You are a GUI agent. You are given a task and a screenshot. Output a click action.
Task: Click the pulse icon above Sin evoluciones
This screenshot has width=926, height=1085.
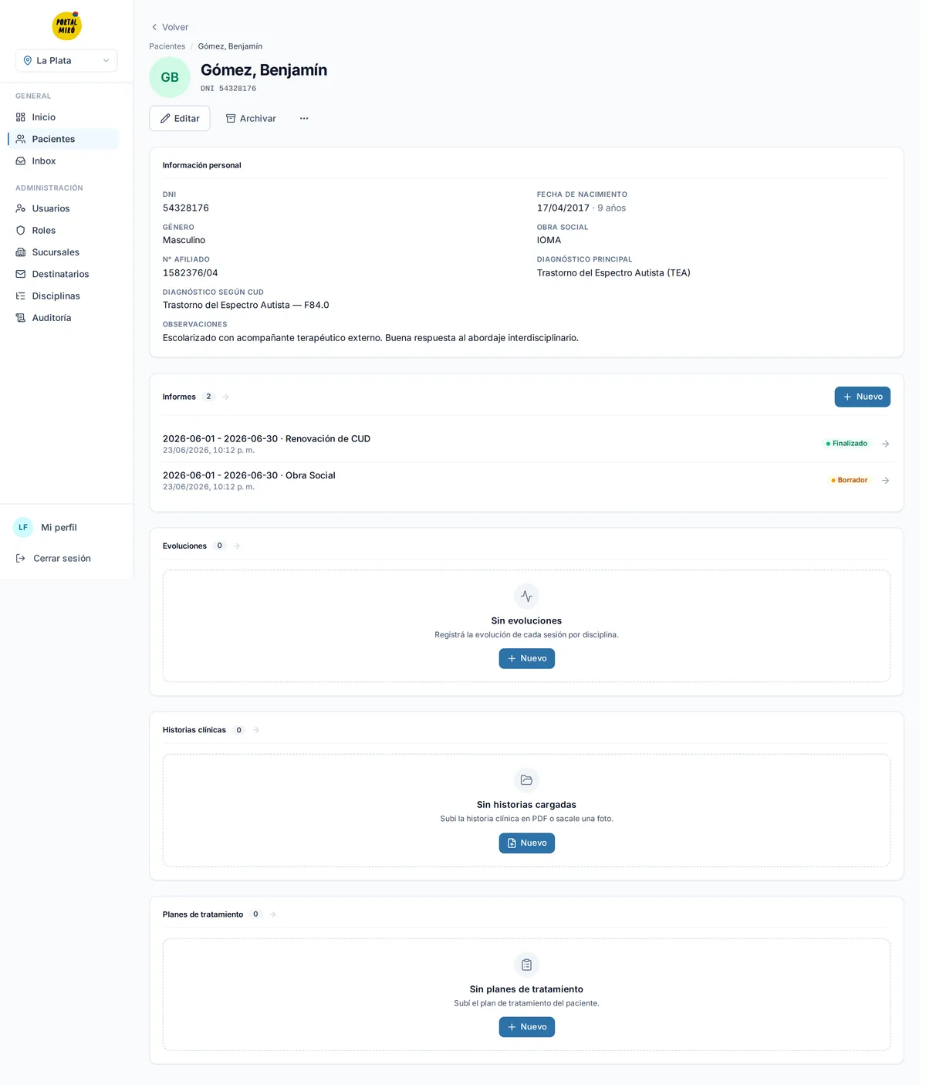tap(526, 597)
